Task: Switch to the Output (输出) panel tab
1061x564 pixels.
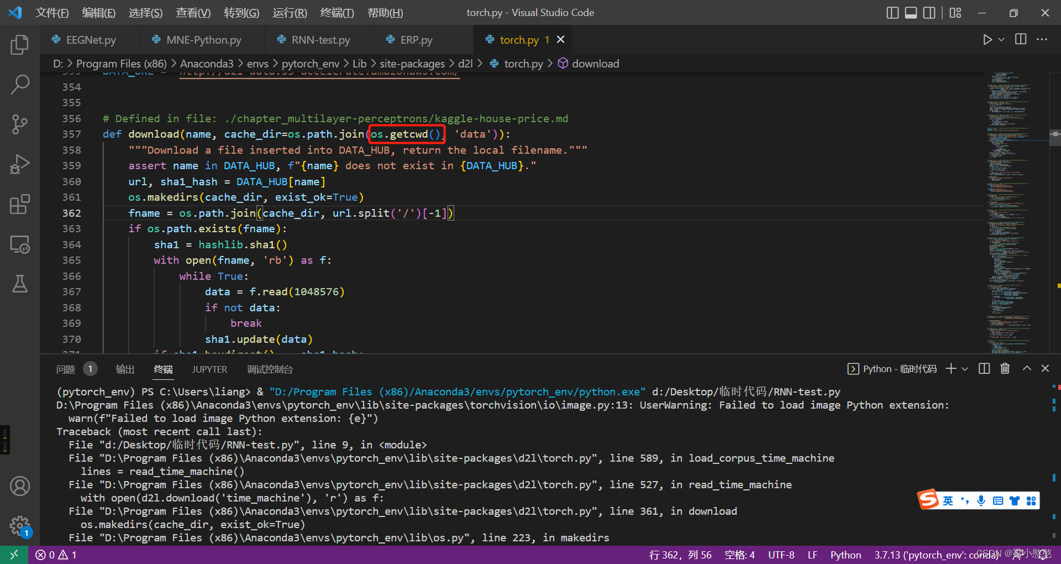Action: click(125, 369)
